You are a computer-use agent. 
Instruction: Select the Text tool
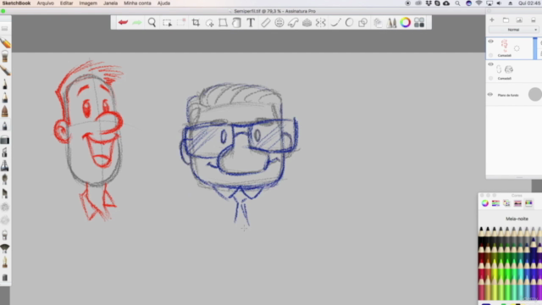pos(251,23)
